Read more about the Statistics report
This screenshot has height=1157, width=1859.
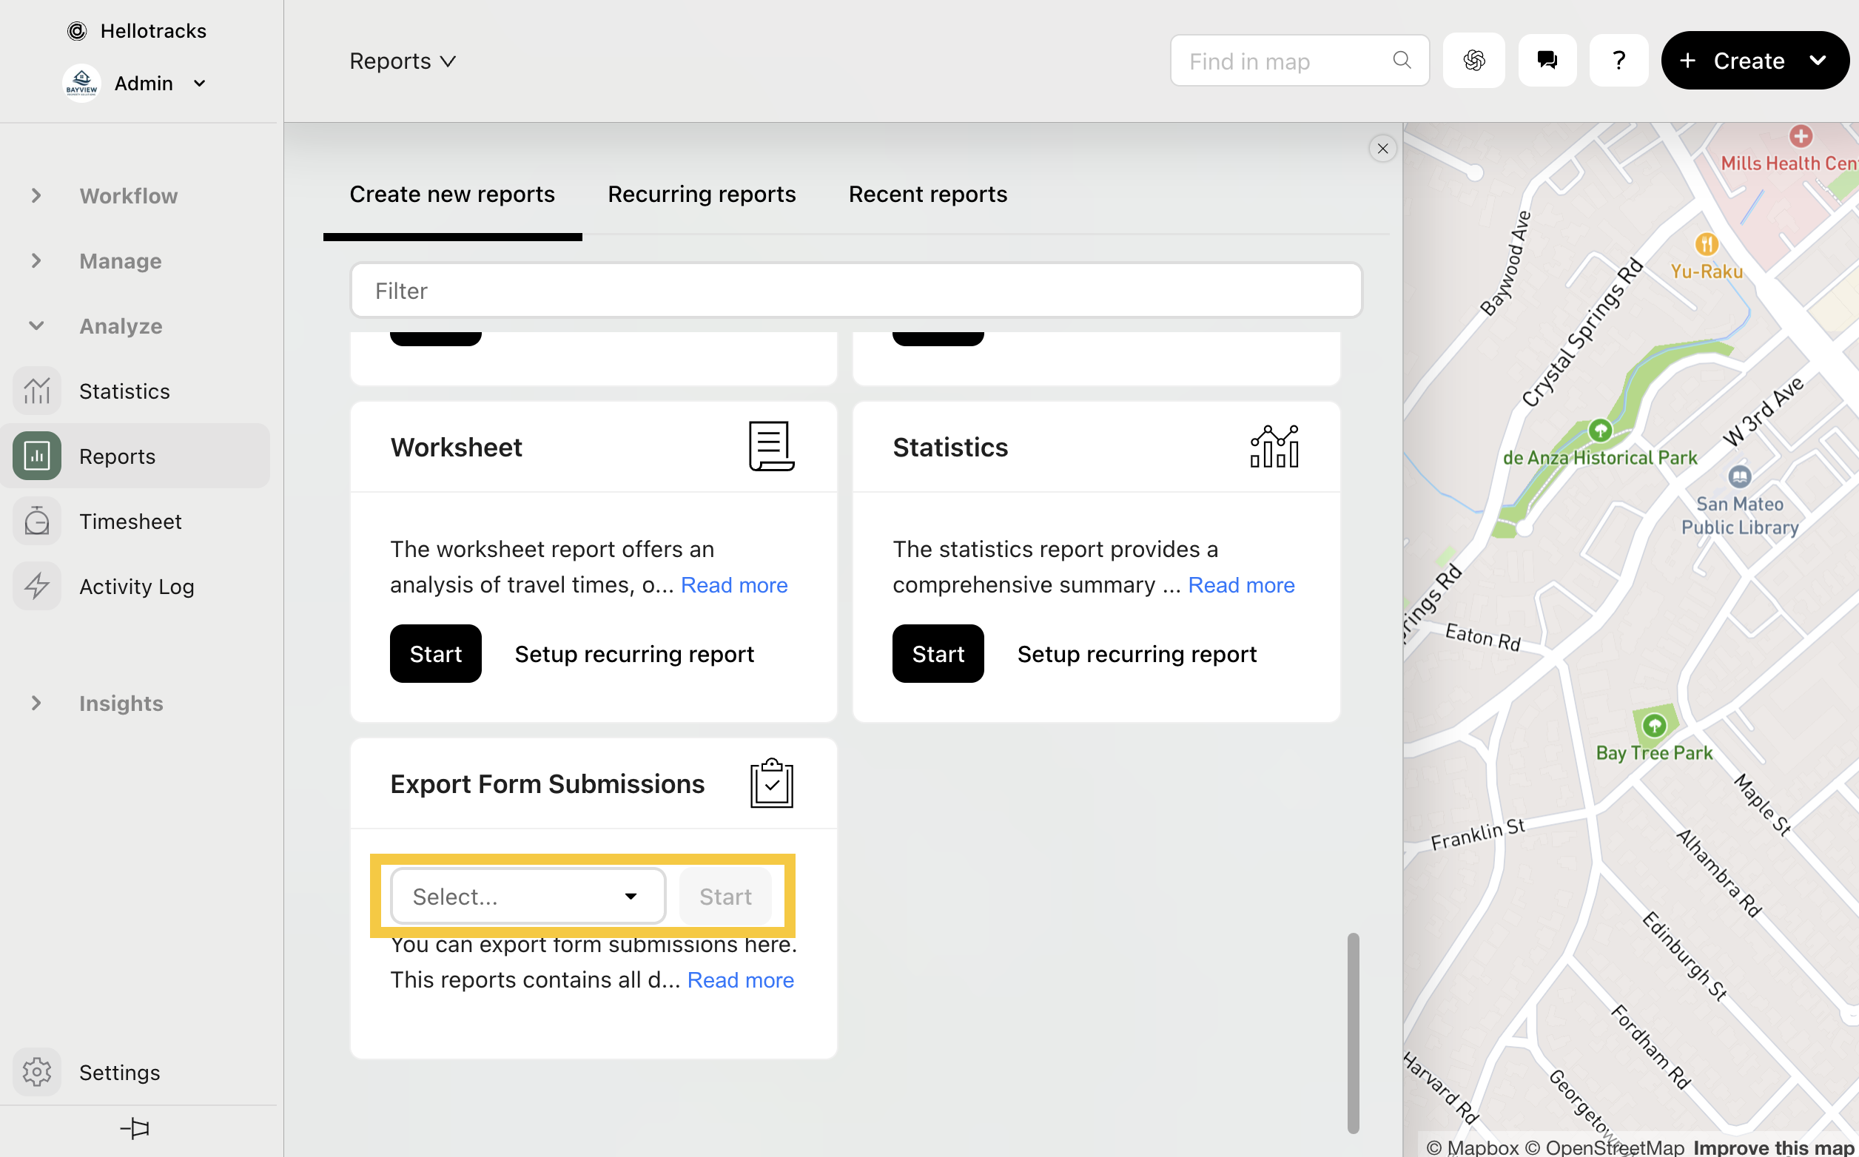point(1241,585)
